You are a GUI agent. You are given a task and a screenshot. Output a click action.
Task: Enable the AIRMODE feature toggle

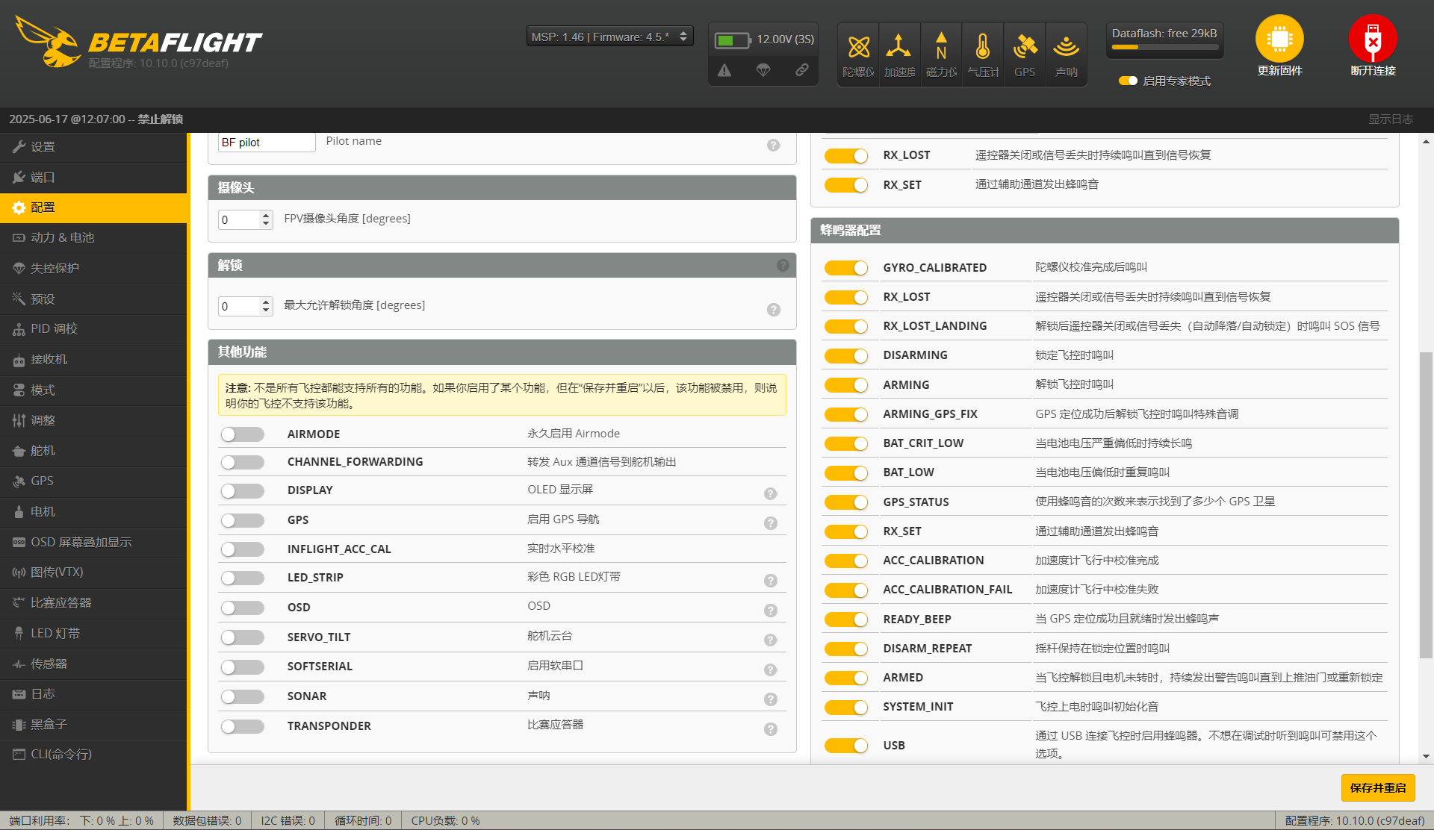pos(242,434)
